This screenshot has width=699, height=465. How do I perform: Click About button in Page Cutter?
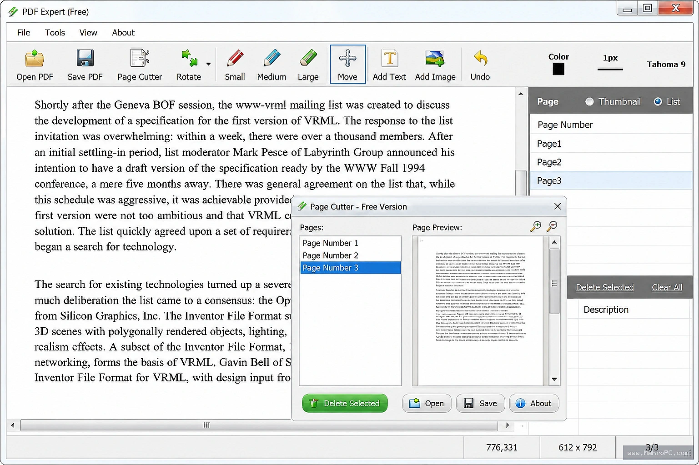tap(534, 403)
